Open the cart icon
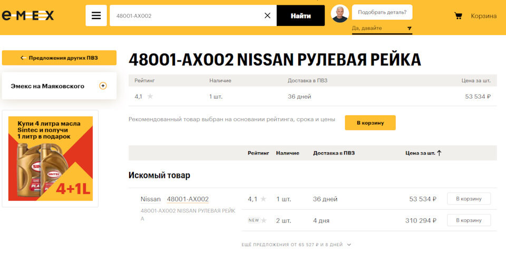This screenshot has width=506, height=253. (x=458, y=16)
